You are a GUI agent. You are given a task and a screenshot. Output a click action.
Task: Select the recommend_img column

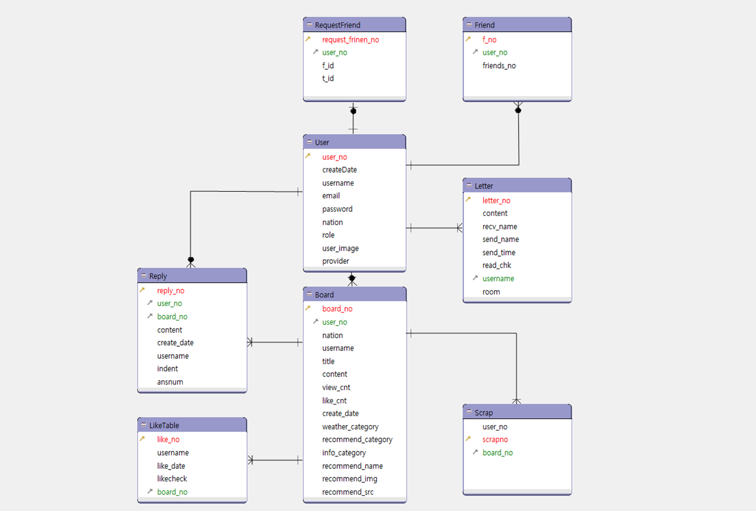tap(349, 479)
